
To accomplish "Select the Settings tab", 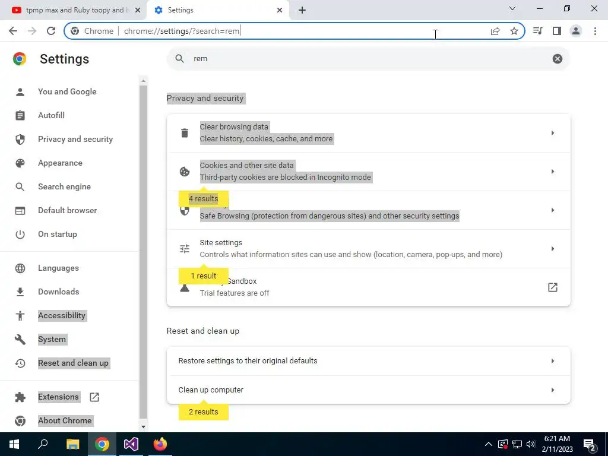I will (x=217, y=10).
